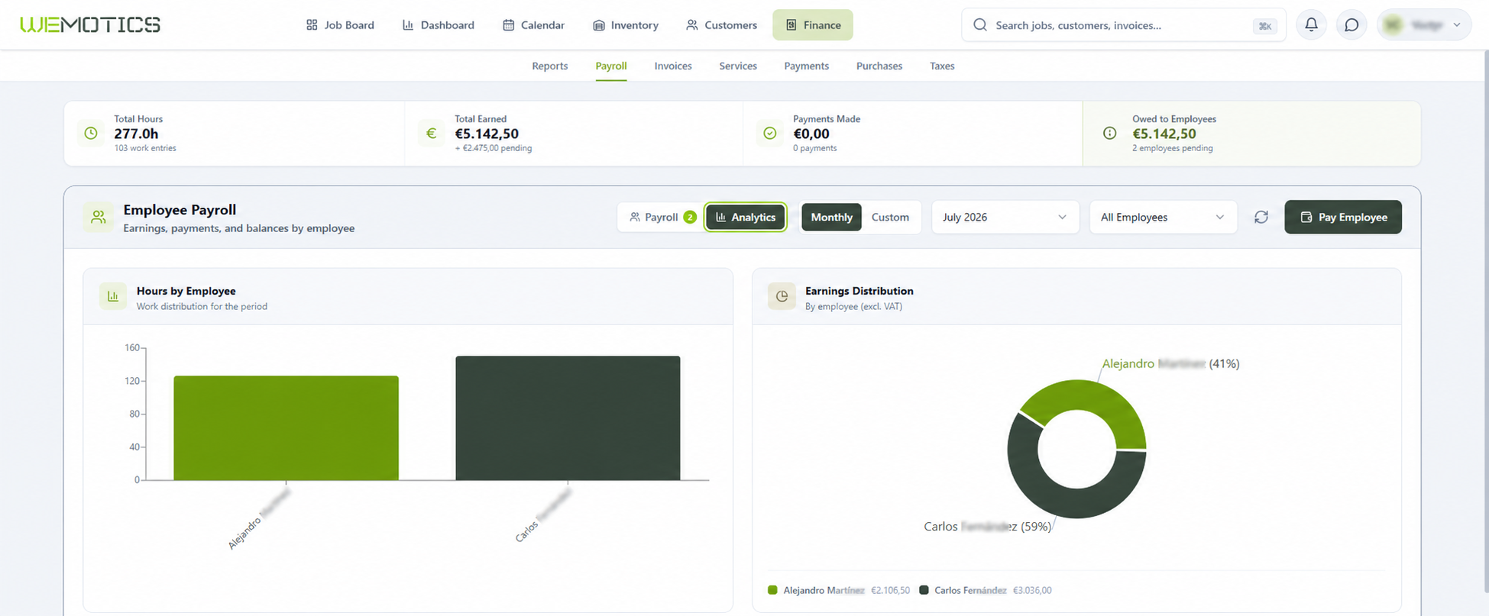Click the Alejandro (41%) pie label
This screenshot has width=1489, height=616.
coord(1170,363)
